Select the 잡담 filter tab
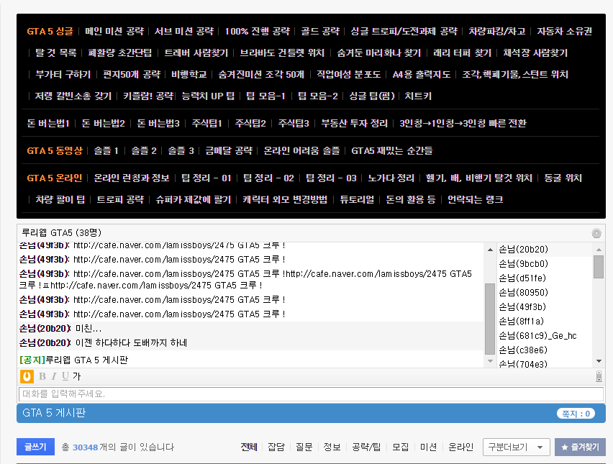This screenshot has height=464, width=613. (276, 447)
